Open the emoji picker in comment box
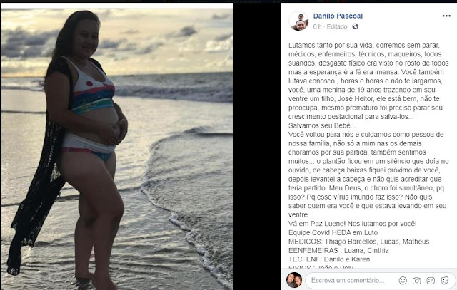 coord(403,281)
